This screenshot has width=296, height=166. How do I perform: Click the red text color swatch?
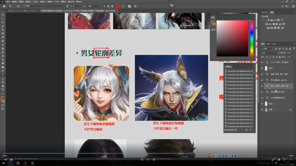coord(118,6)
